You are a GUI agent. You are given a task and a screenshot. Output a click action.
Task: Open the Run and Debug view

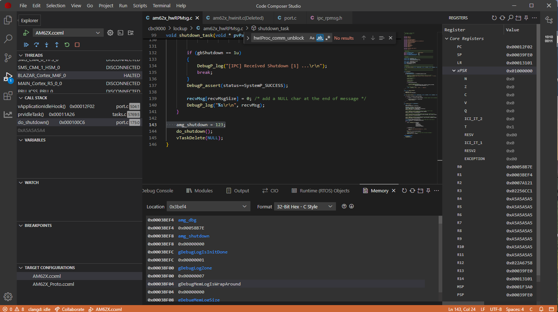[x=8, y=77]
